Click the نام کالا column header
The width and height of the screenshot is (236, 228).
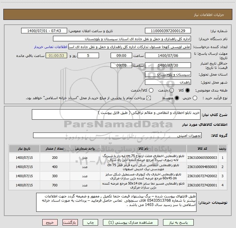[143, 148]
